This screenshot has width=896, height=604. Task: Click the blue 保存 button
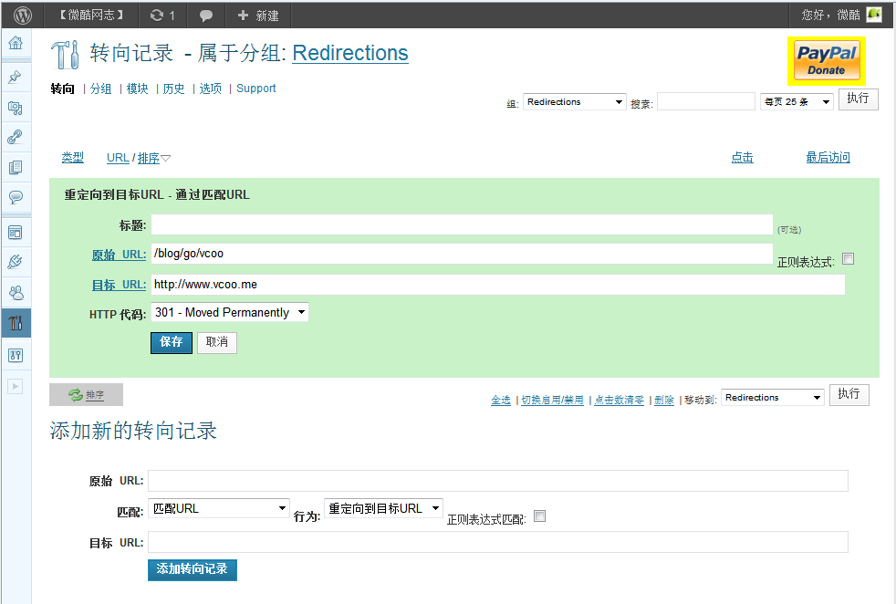pos(171,342)
